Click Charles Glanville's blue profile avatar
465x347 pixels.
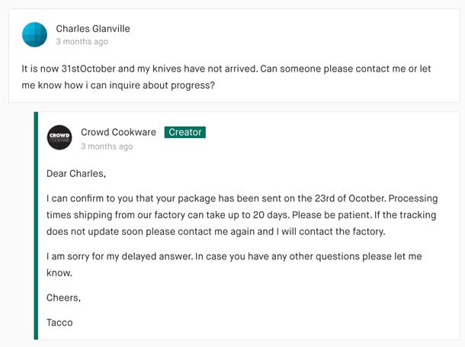point(34,35)
